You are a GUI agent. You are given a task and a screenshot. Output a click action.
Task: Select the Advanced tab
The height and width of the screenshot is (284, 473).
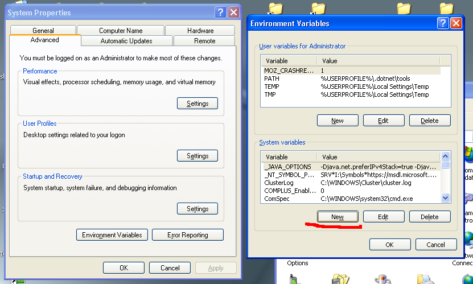44,40
